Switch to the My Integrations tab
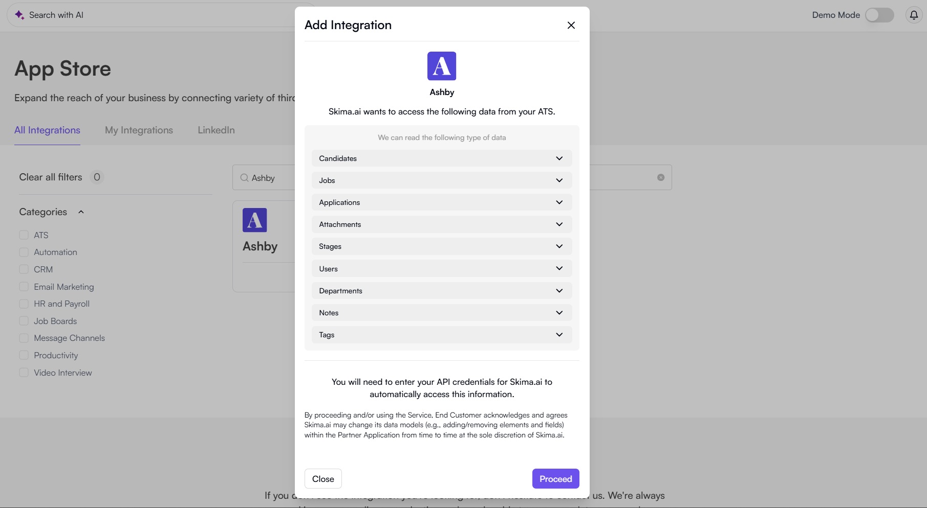 point(139,130)
